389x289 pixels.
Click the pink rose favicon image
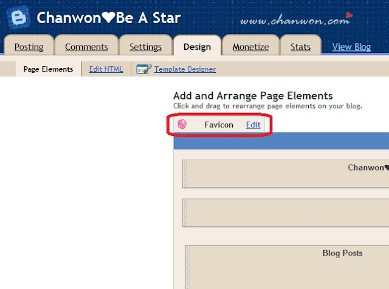pos(182,124)
